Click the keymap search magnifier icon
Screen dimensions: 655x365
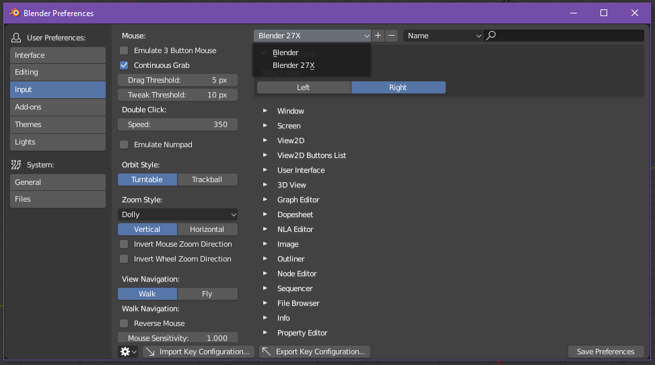[x=491, y=36]
